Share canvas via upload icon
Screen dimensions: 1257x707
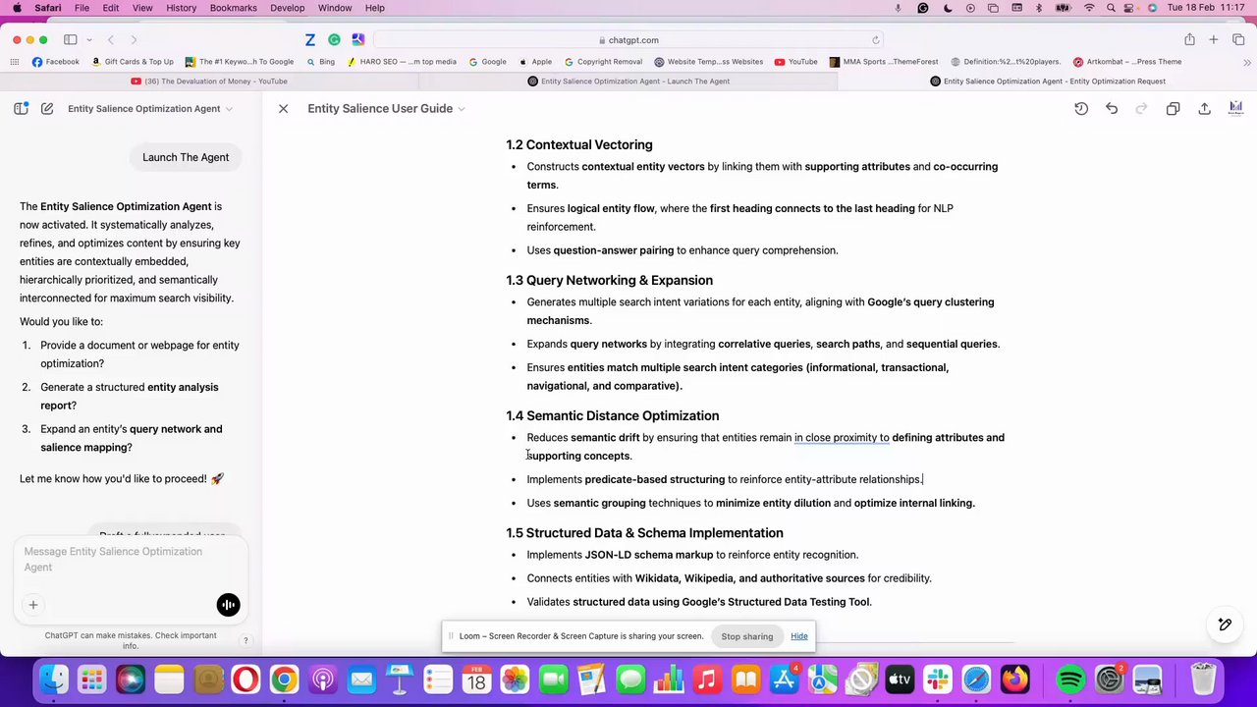click(x=1204, y=108)
